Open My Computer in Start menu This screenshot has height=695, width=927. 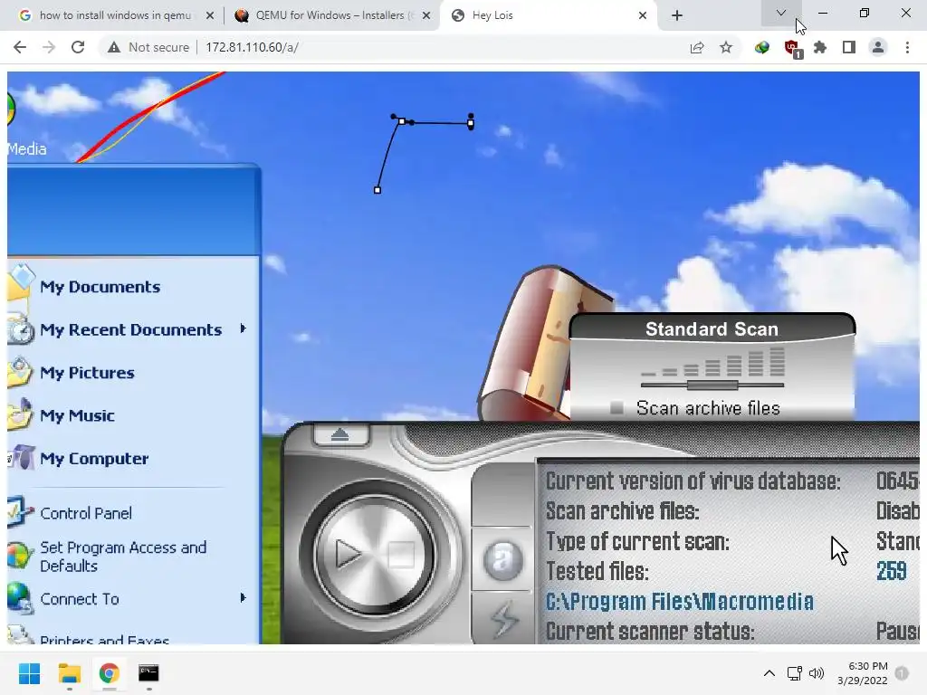94,459
